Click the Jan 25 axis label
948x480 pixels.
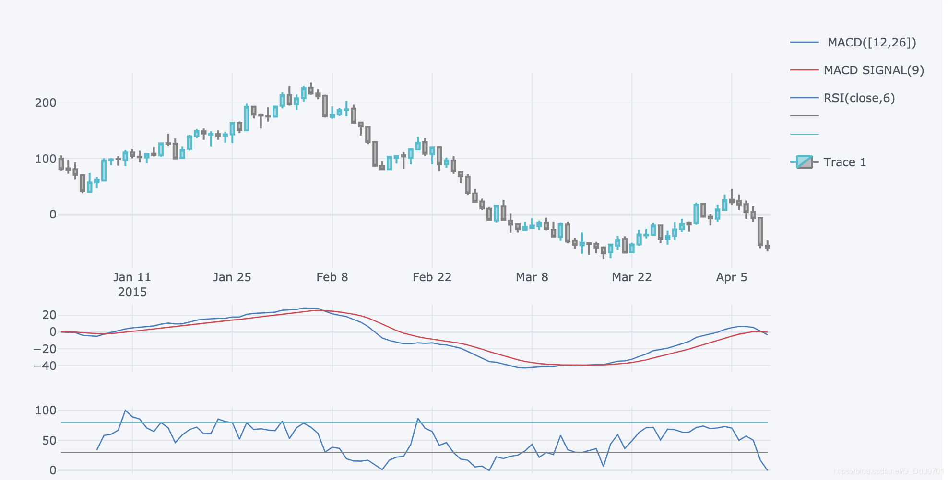pos(232,277)
